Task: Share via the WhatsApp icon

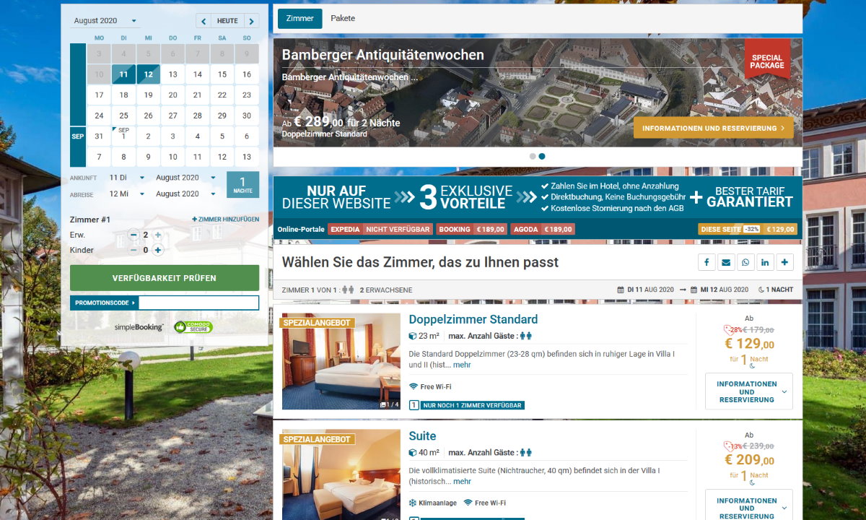Action: point(745,262)
